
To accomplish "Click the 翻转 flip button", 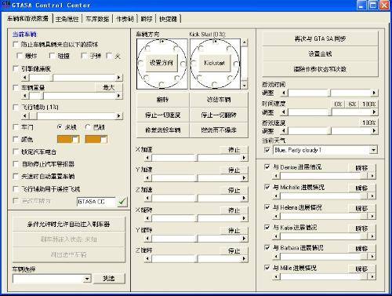I will [x=163, y=100].
